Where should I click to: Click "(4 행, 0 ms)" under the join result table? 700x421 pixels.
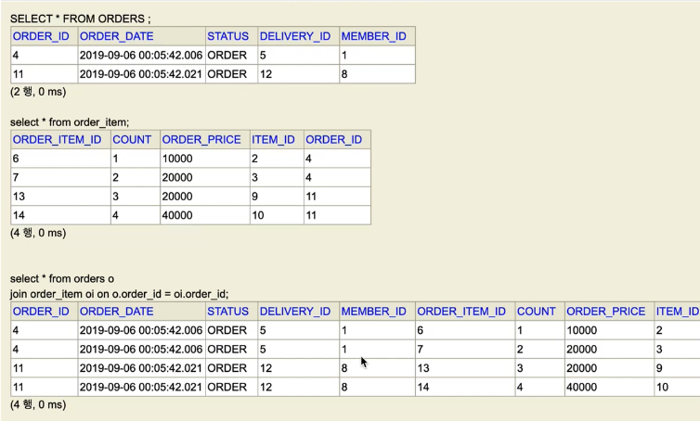pyautogui.click(x=38, y=404)
